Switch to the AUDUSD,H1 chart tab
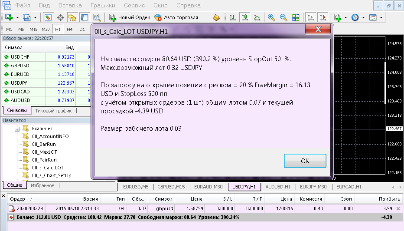Image resolution: width=404 pixels, height=231 pixels. pyautogui.click(x=278, y=187)
